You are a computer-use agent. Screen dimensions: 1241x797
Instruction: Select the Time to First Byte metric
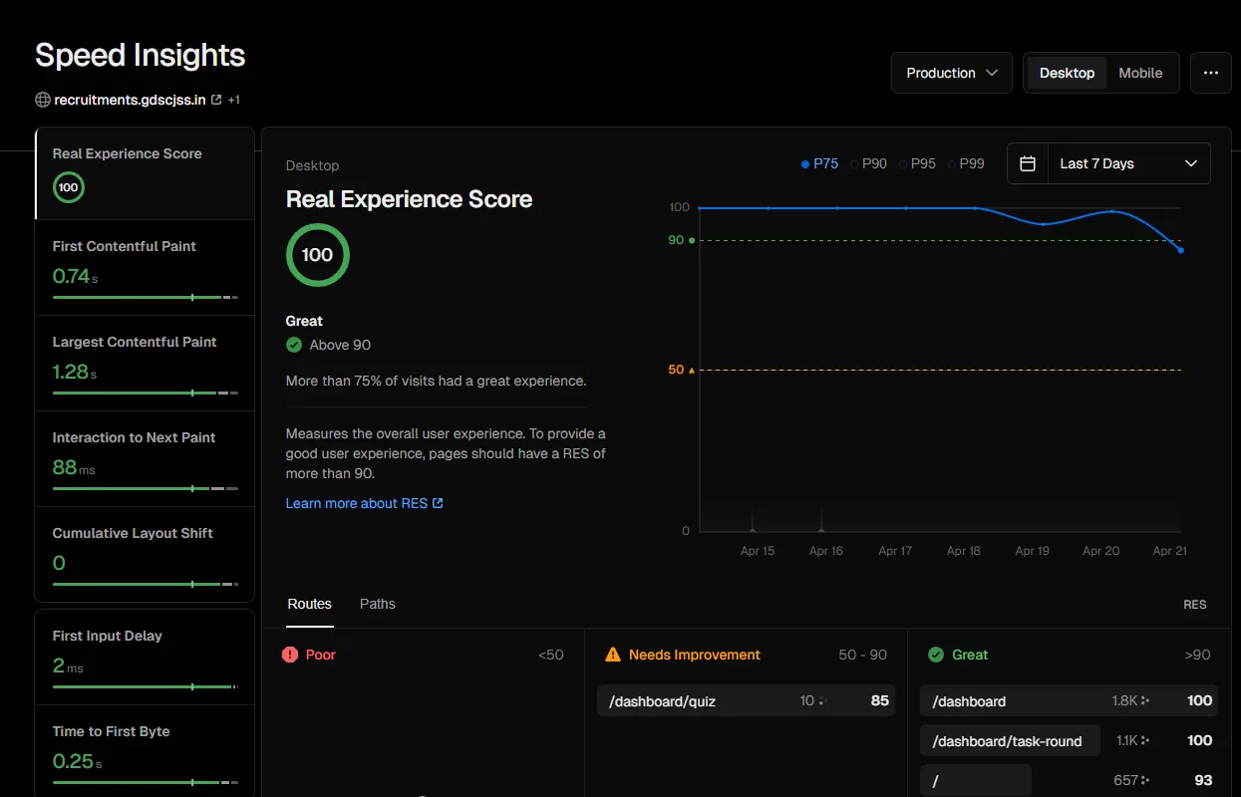[x=145, y=751]
